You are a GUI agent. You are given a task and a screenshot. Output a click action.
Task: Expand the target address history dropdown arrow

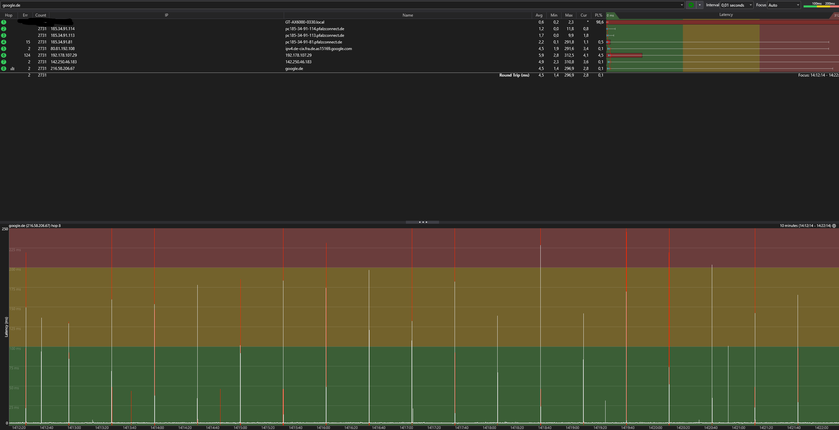coord(682,5)
